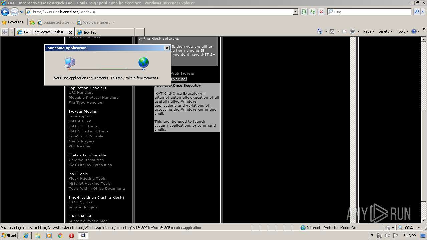Open the iKAT .NET Tools link
The width and height of the screenshot is (427, 240).
pos(83,126)
